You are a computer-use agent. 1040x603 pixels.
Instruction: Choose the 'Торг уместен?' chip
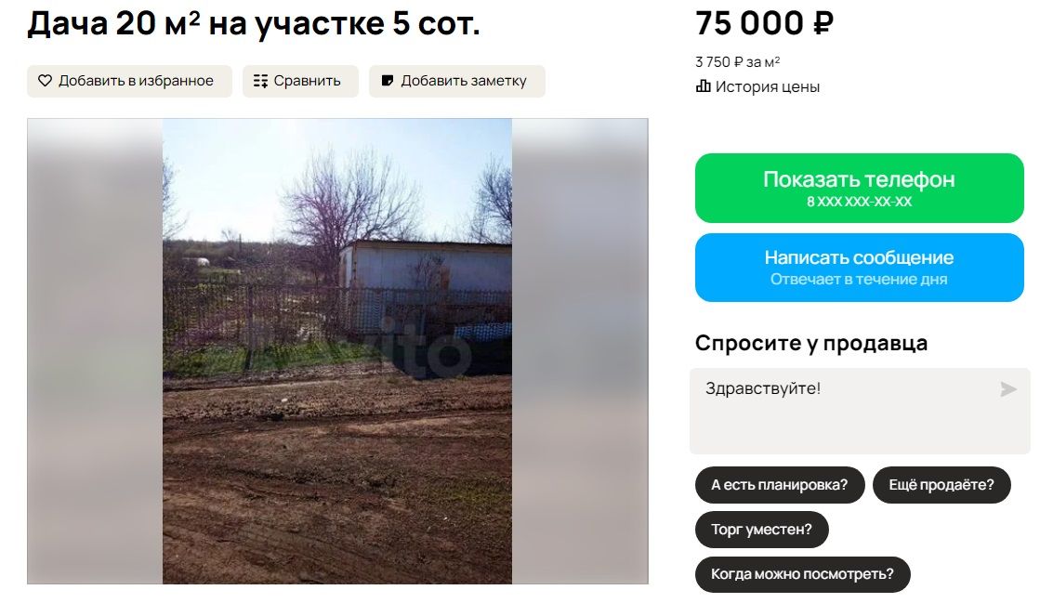pos(761,530)
